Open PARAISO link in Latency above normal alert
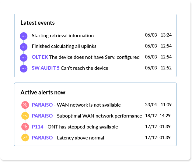This screenshot has height=162, width=192. [42, 138]
